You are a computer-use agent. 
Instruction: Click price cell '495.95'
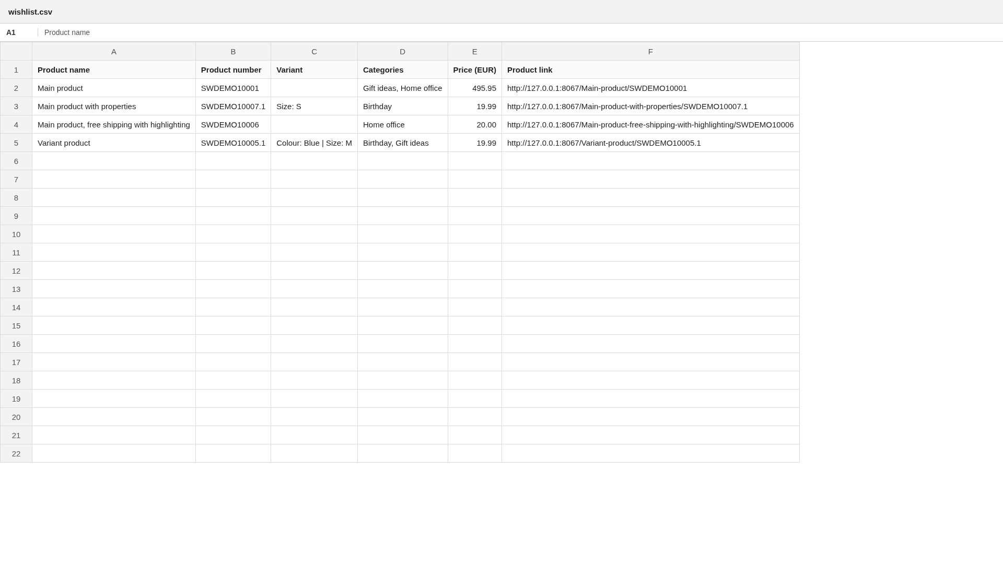474,88
